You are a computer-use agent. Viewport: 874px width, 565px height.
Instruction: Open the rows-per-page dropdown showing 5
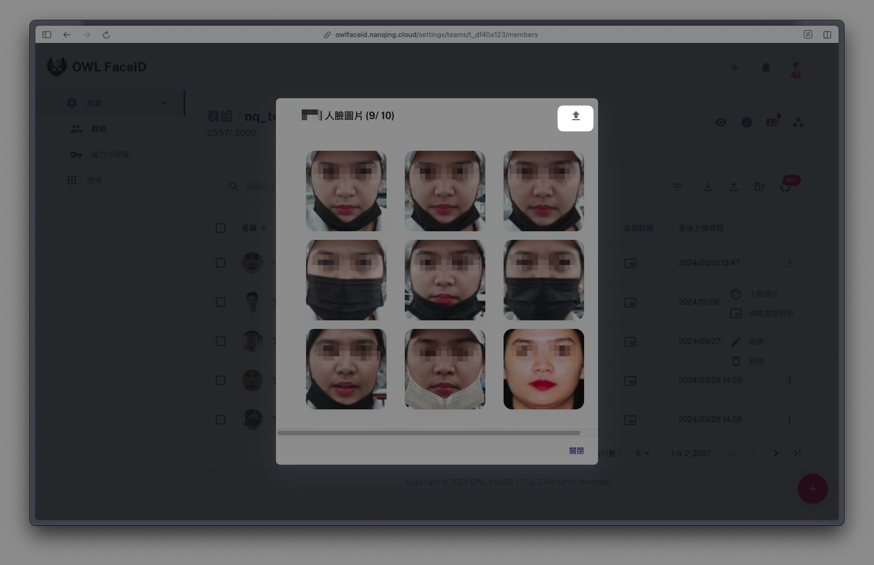click(642, 453)
